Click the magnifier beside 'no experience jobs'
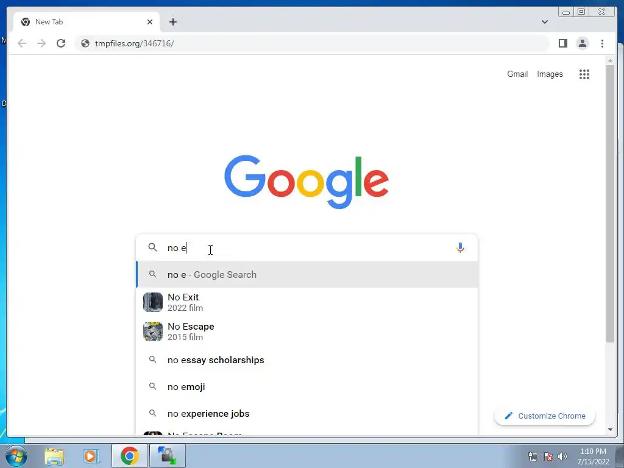Screen dimensions: 624x468 click(152, 413)
